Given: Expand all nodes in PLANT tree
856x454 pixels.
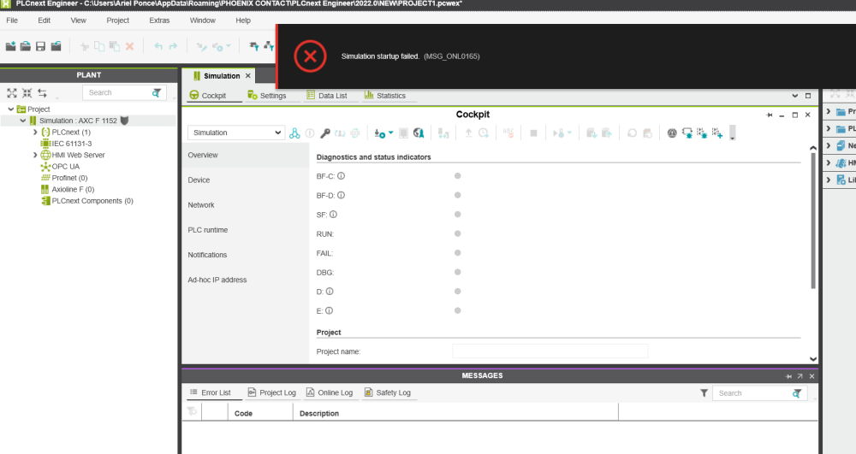Looking at the screenshot, I should pos(12,92).
